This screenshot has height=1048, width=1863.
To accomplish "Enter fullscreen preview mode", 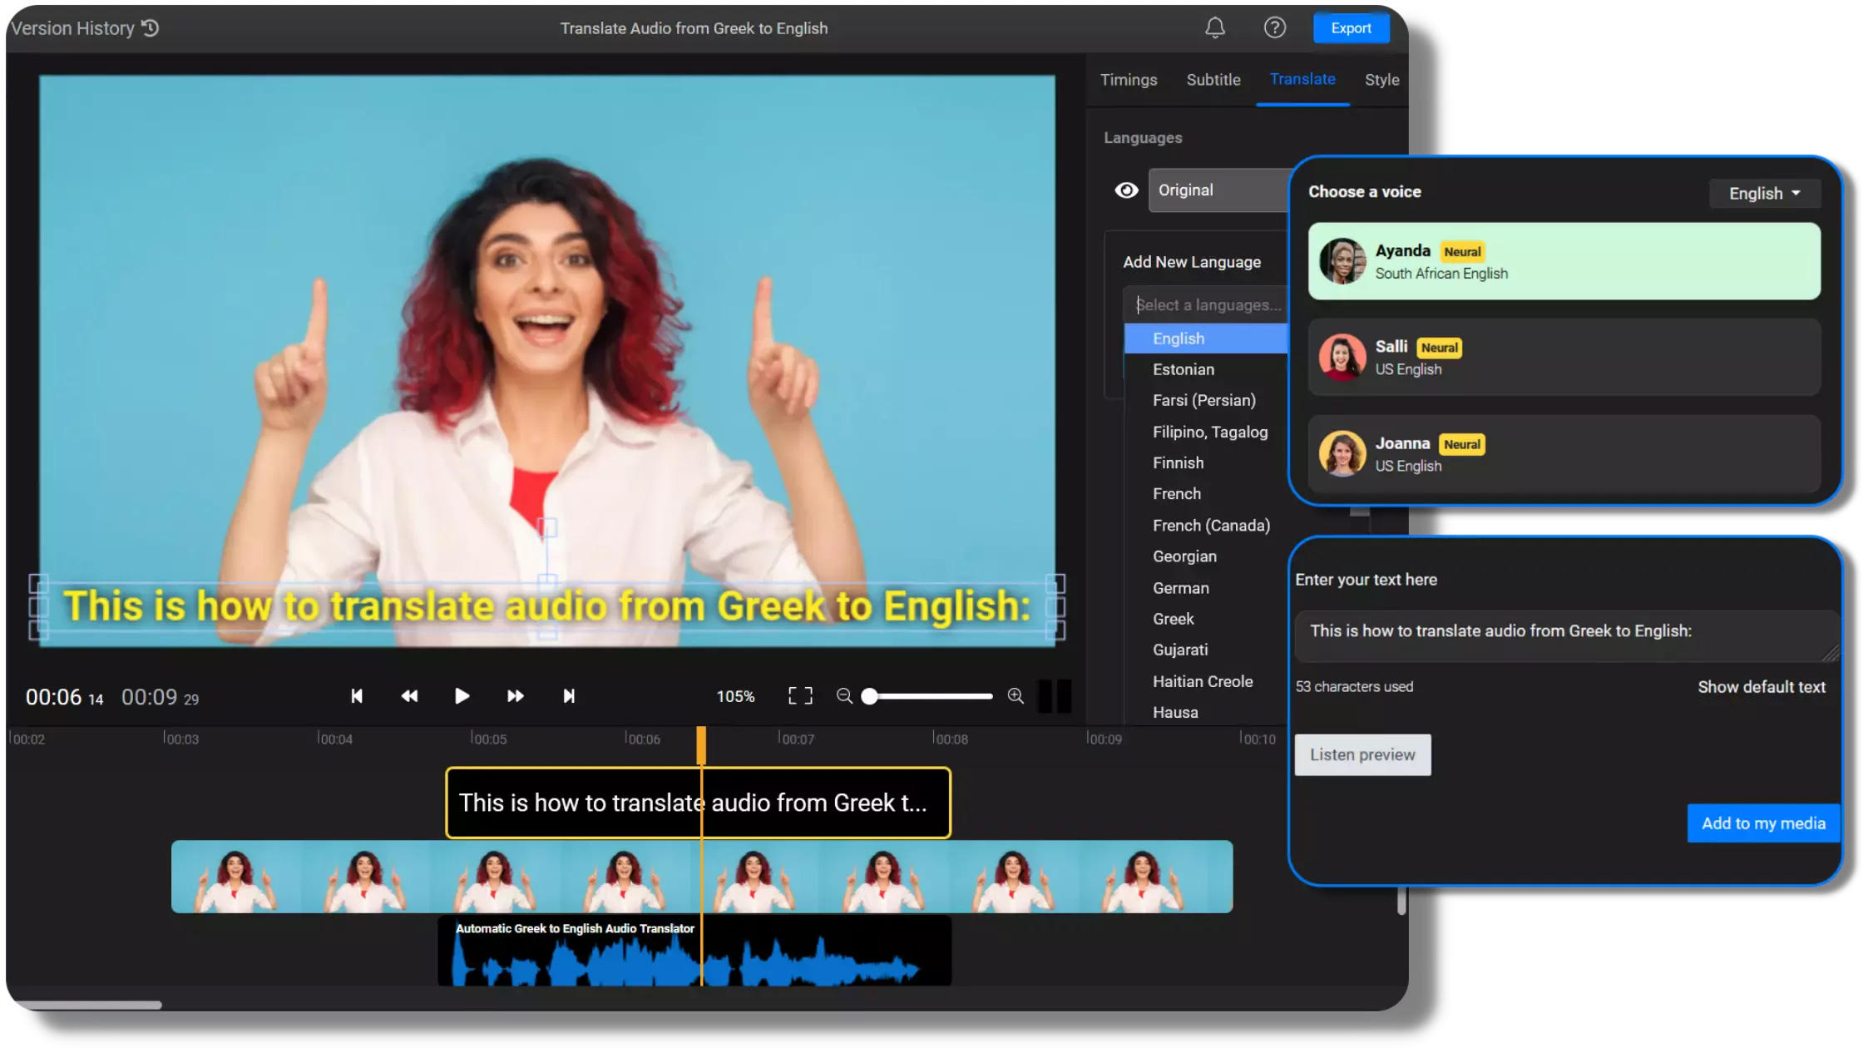I will tap(800, 696).
